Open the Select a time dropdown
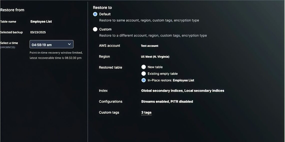The image size is (285, 142). click(51, 44)
